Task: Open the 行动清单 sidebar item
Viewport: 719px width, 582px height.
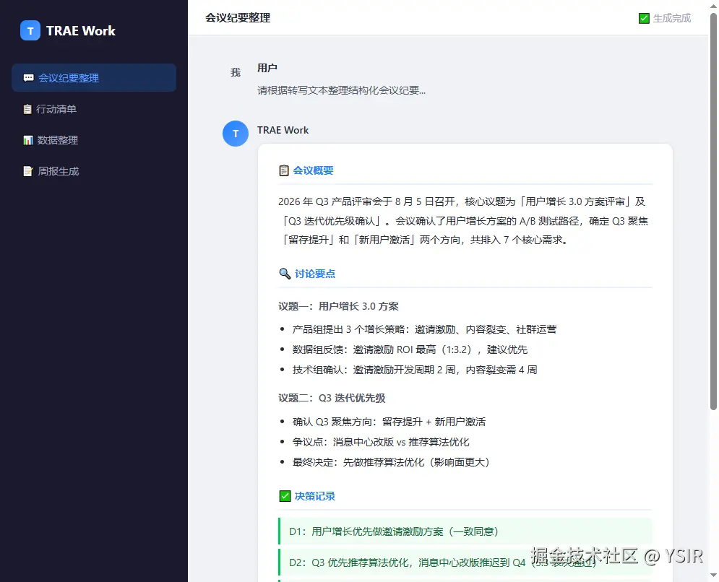Action: pyautogui.click(x=94, y=109)
